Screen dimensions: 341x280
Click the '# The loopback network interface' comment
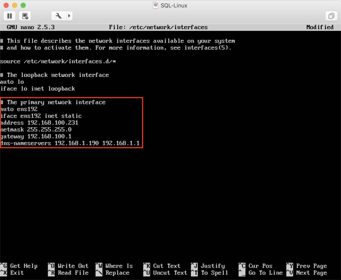[54, 75]
